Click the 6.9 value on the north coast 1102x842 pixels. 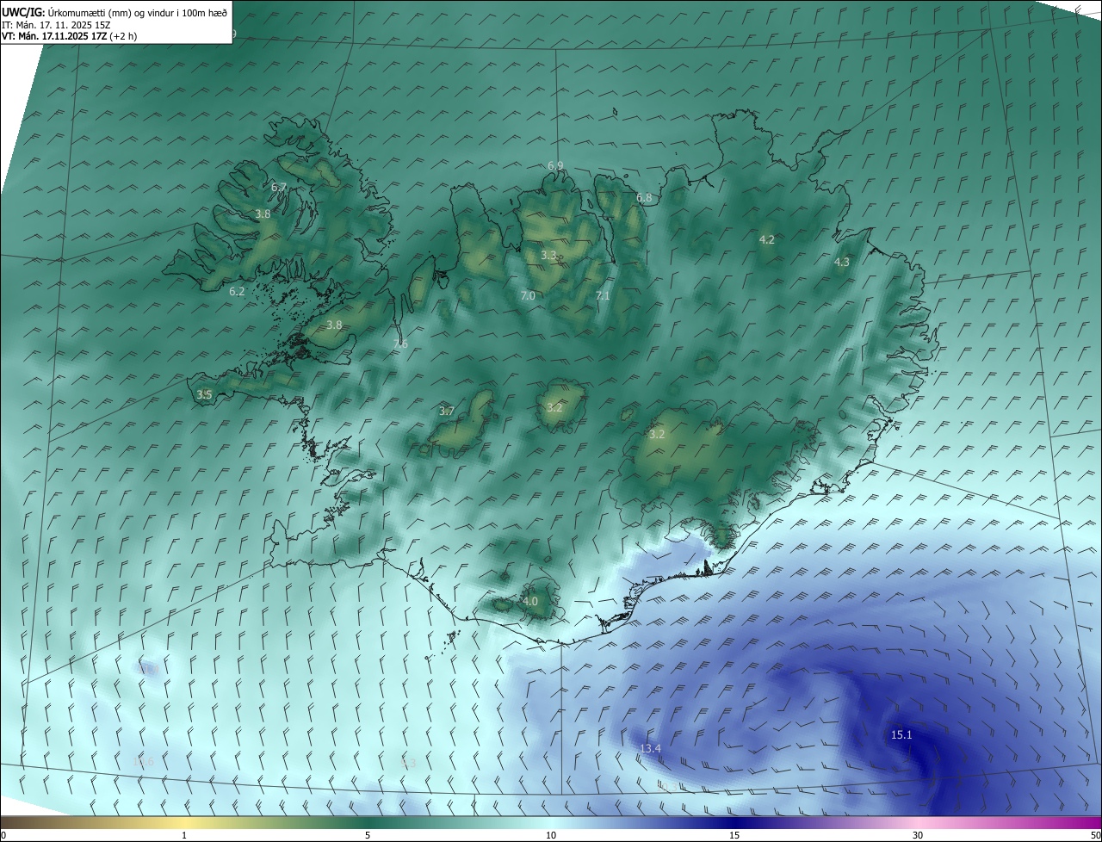555,165
